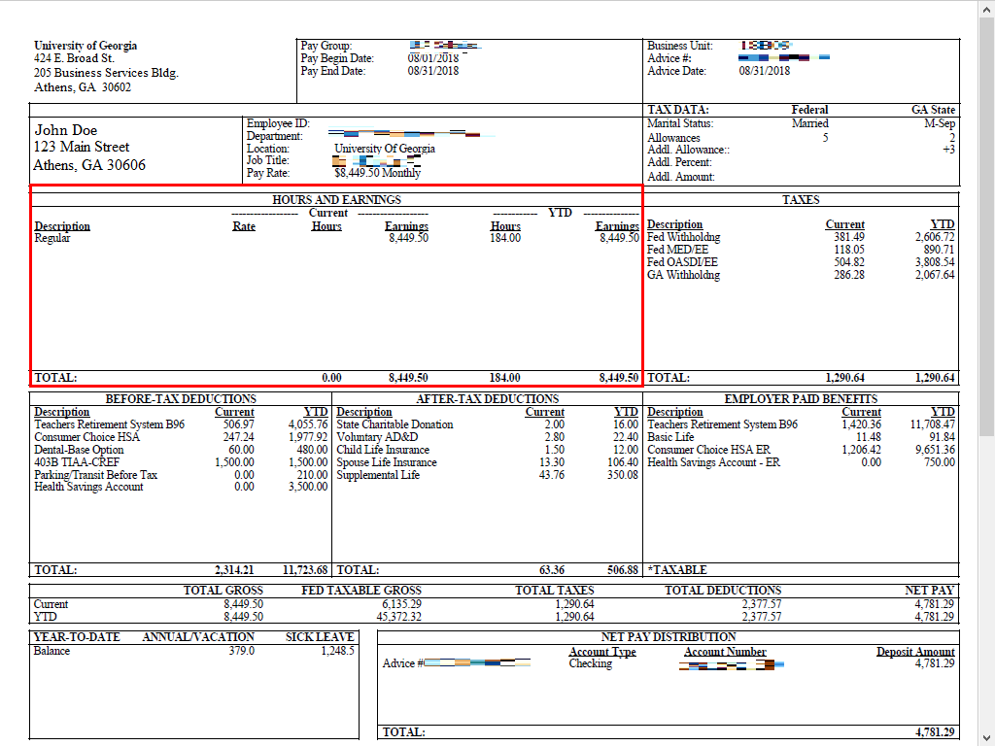Select the $8,449.50 Monthly pay rate value
This screenshot has height=746, width=995.
coord(377,173)
